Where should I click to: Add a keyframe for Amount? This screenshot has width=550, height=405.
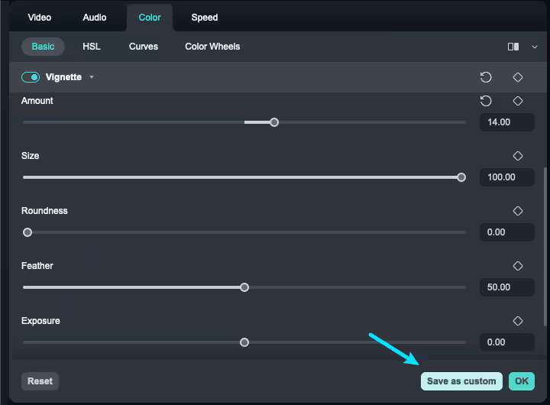[x=518, y=101]
